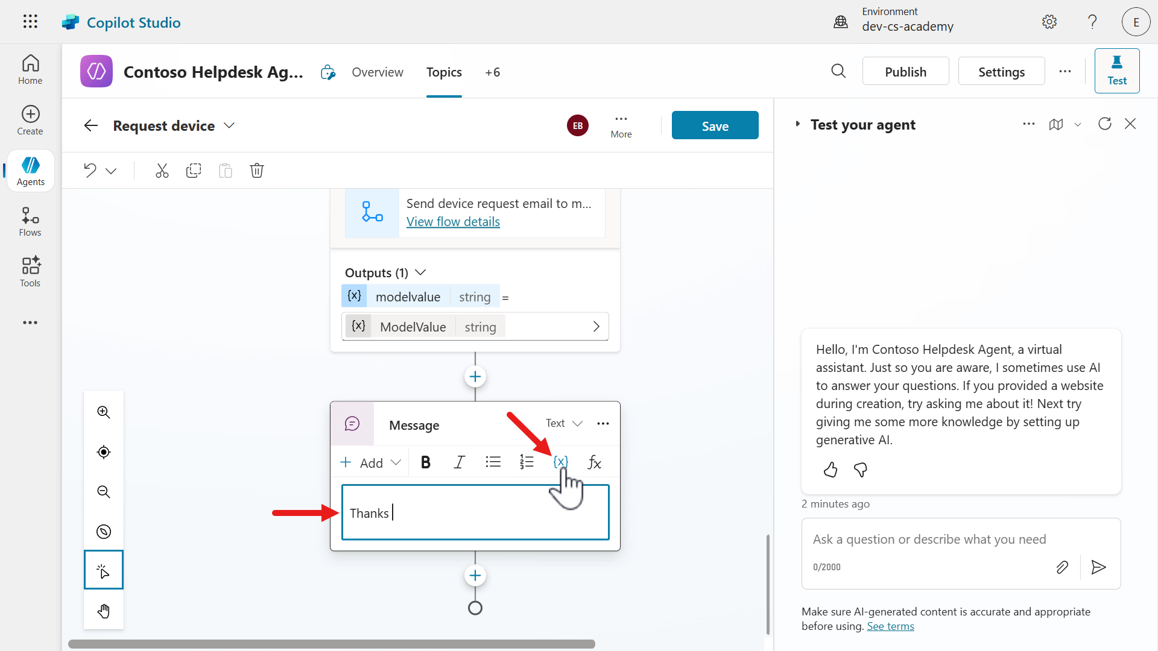Switch to the Overview tab
Screen dimensions: 1158x651
coord(378,72)
